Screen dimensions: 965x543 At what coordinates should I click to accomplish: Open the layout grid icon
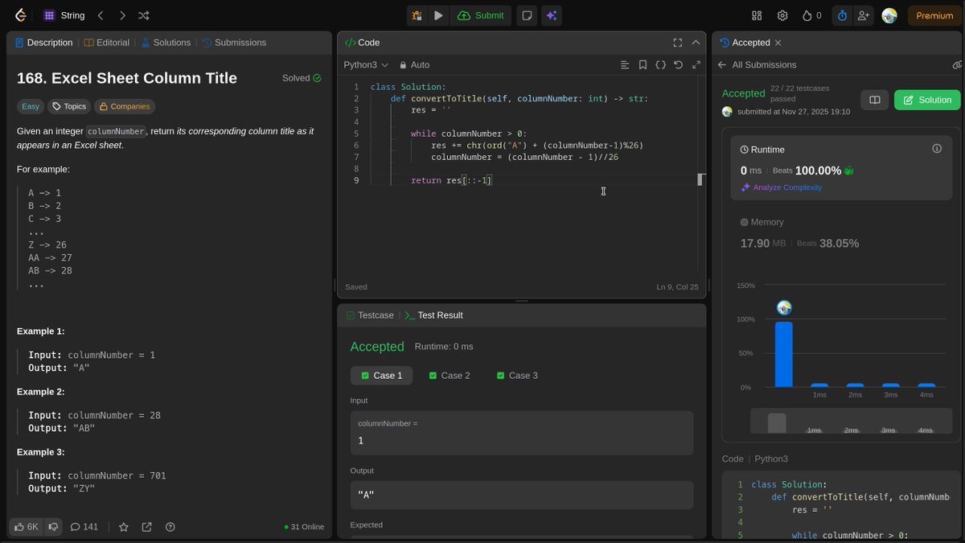757,15
